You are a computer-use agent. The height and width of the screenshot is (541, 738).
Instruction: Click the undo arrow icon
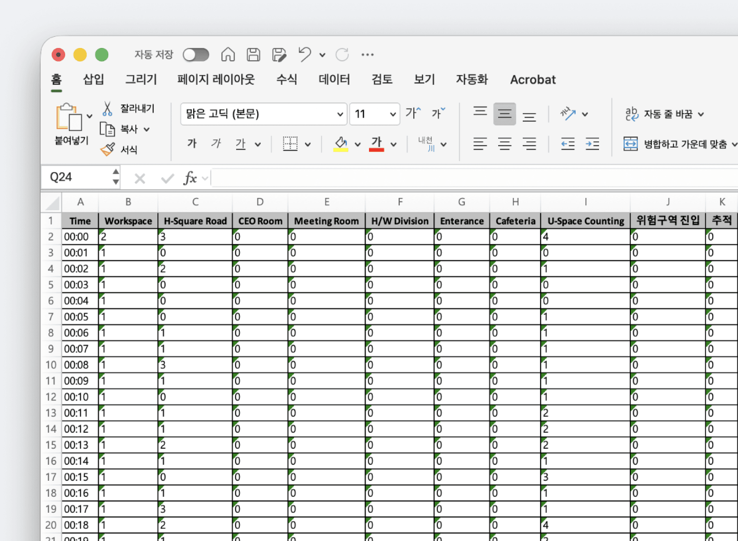[x=304, y=55]
